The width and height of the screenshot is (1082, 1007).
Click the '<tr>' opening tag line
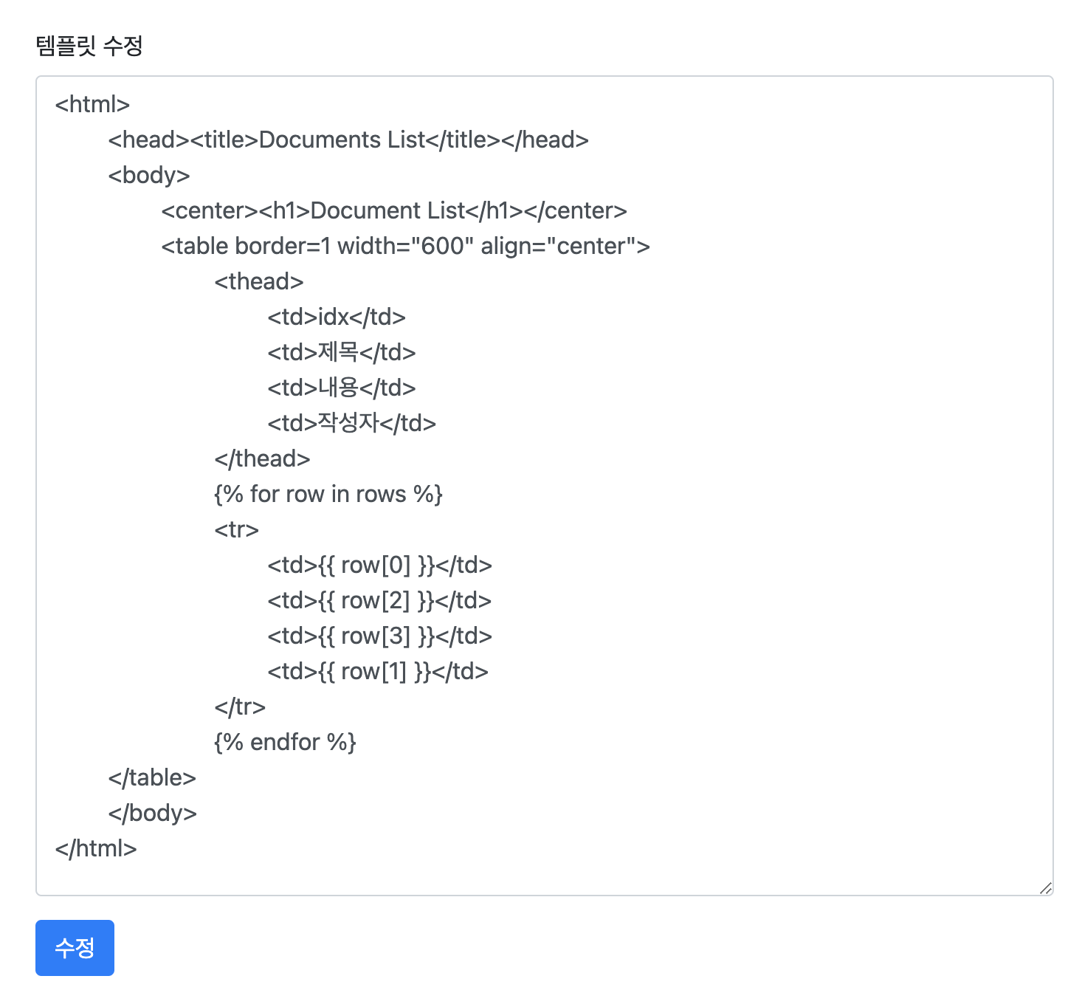(237, 529)
